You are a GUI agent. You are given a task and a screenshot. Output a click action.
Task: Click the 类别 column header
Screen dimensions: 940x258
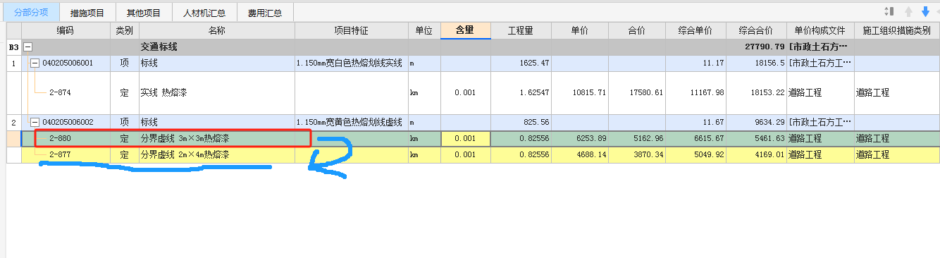125,31
